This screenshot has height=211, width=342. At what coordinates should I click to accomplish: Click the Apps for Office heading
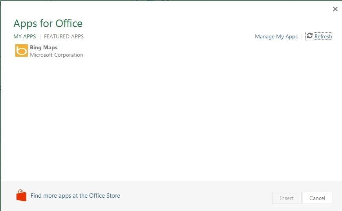pyautogui.click(x=48, y=23)
